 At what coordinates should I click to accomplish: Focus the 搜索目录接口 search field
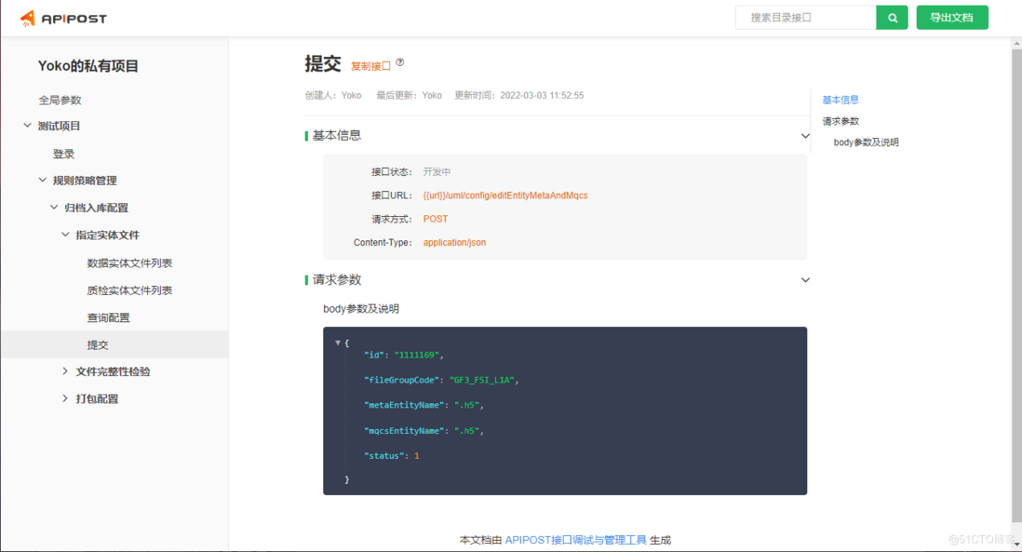806,18
